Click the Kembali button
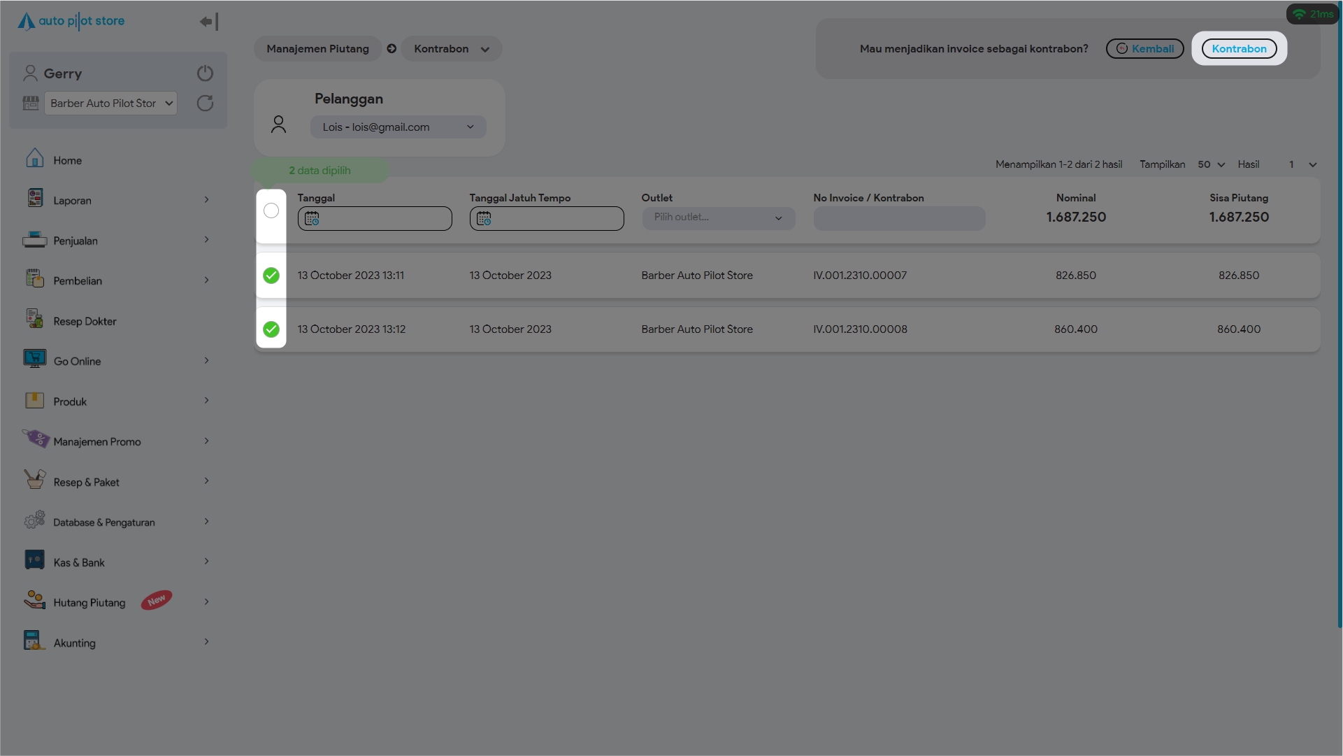 pyautogui.click(x=1144, y=49)
